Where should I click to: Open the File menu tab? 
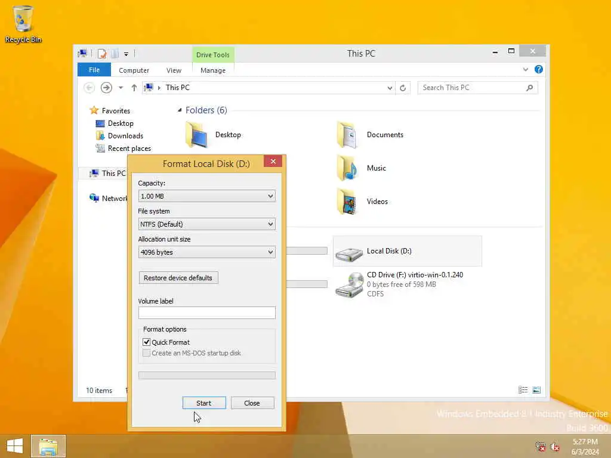point(94,70)
